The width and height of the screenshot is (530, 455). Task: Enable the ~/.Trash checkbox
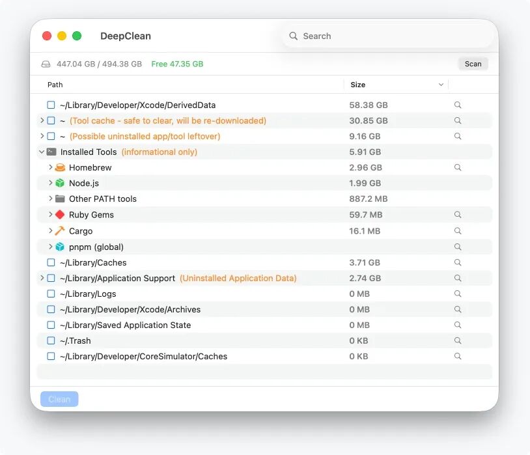click(51, 340)
